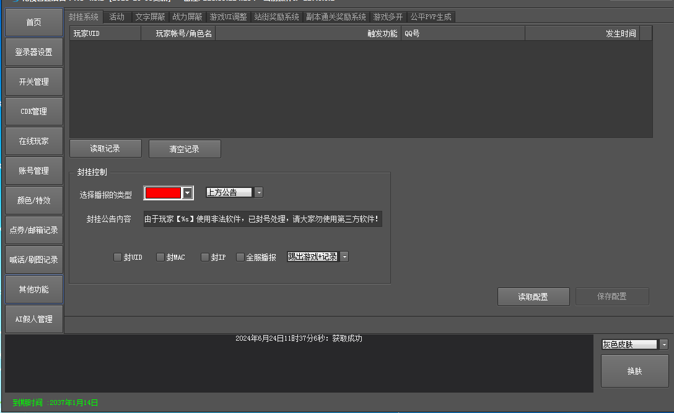The width and height of the screenshot is (674, 413).
Task: Expand the 灰色皮肤 skin dropdown
Action: [664, 344]
